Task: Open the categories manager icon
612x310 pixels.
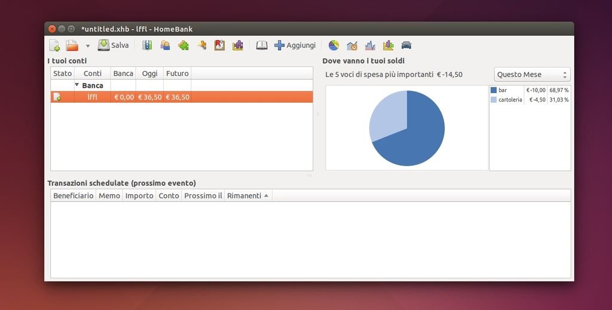Action: point(183,45)
